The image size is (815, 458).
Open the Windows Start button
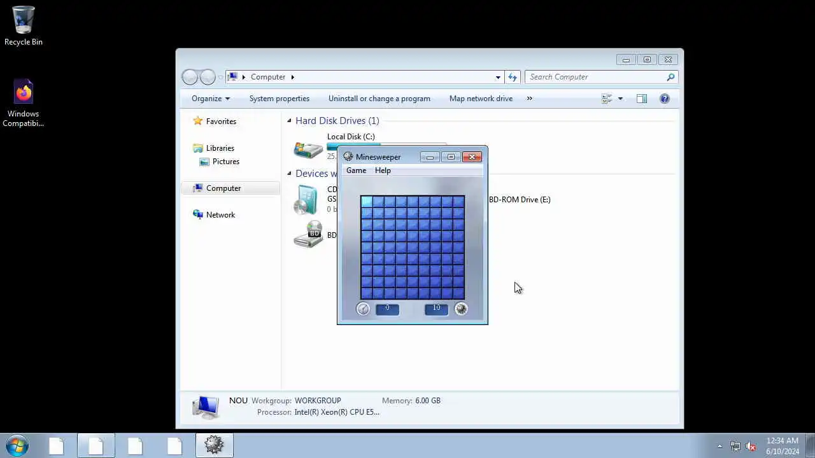(17, 445)
